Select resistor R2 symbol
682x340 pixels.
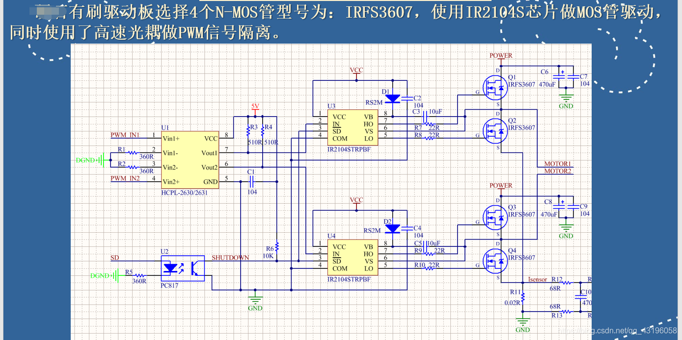pyautogui.click(x=133, y=167)
